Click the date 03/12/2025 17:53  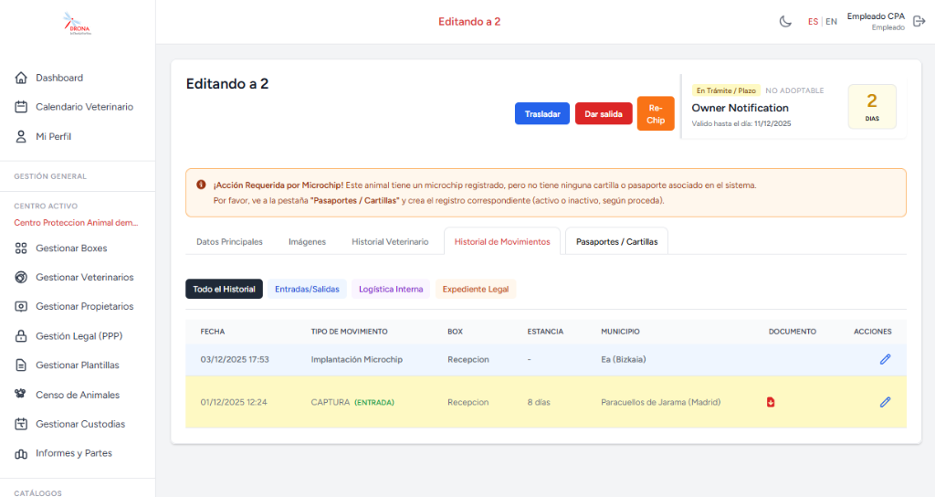(x=235, y=360)
